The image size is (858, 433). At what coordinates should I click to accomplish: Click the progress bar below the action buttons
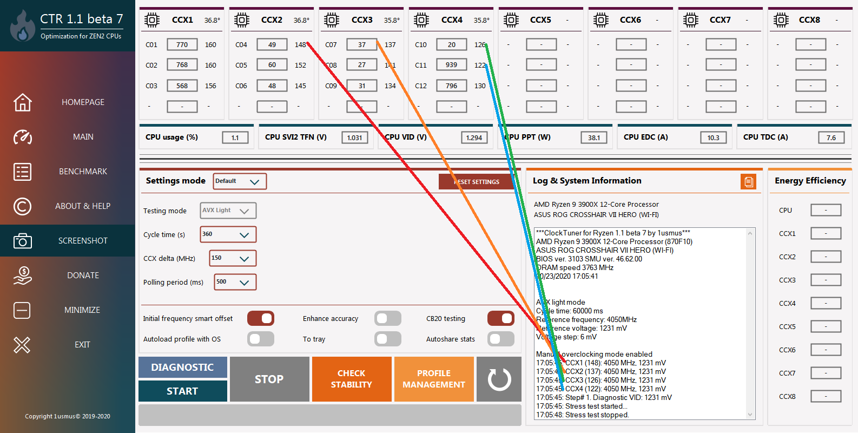coord(330,415)
